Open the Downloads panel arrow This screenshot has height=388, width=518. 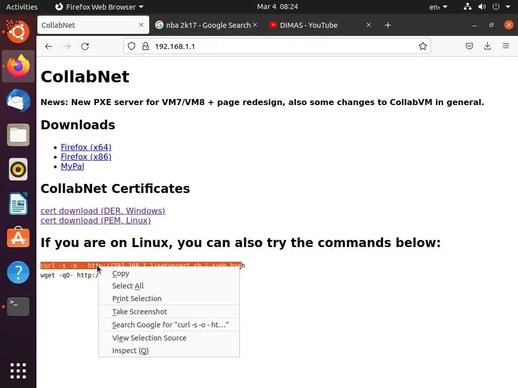tap(487, 46)
